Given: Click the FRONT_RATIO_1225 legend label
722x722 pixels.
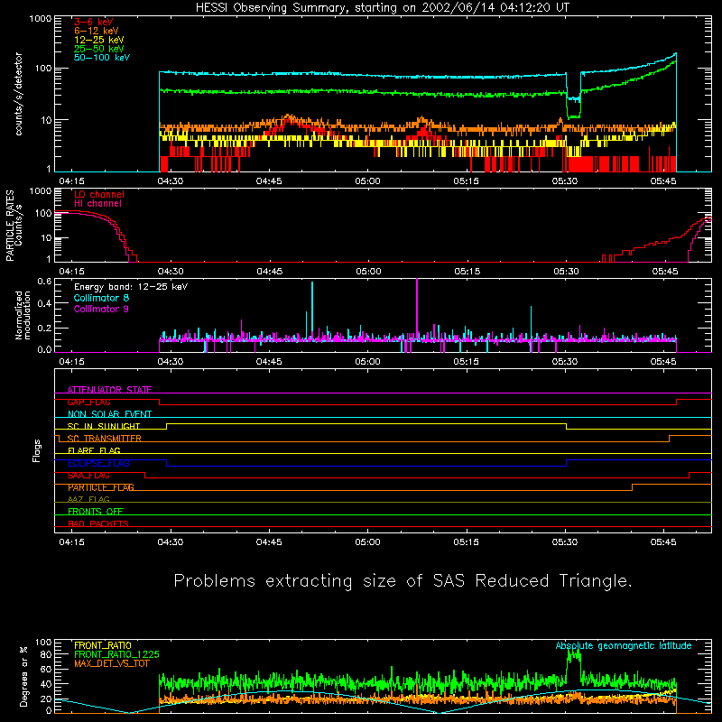Looking at the screenshot, I should (116, 654).
